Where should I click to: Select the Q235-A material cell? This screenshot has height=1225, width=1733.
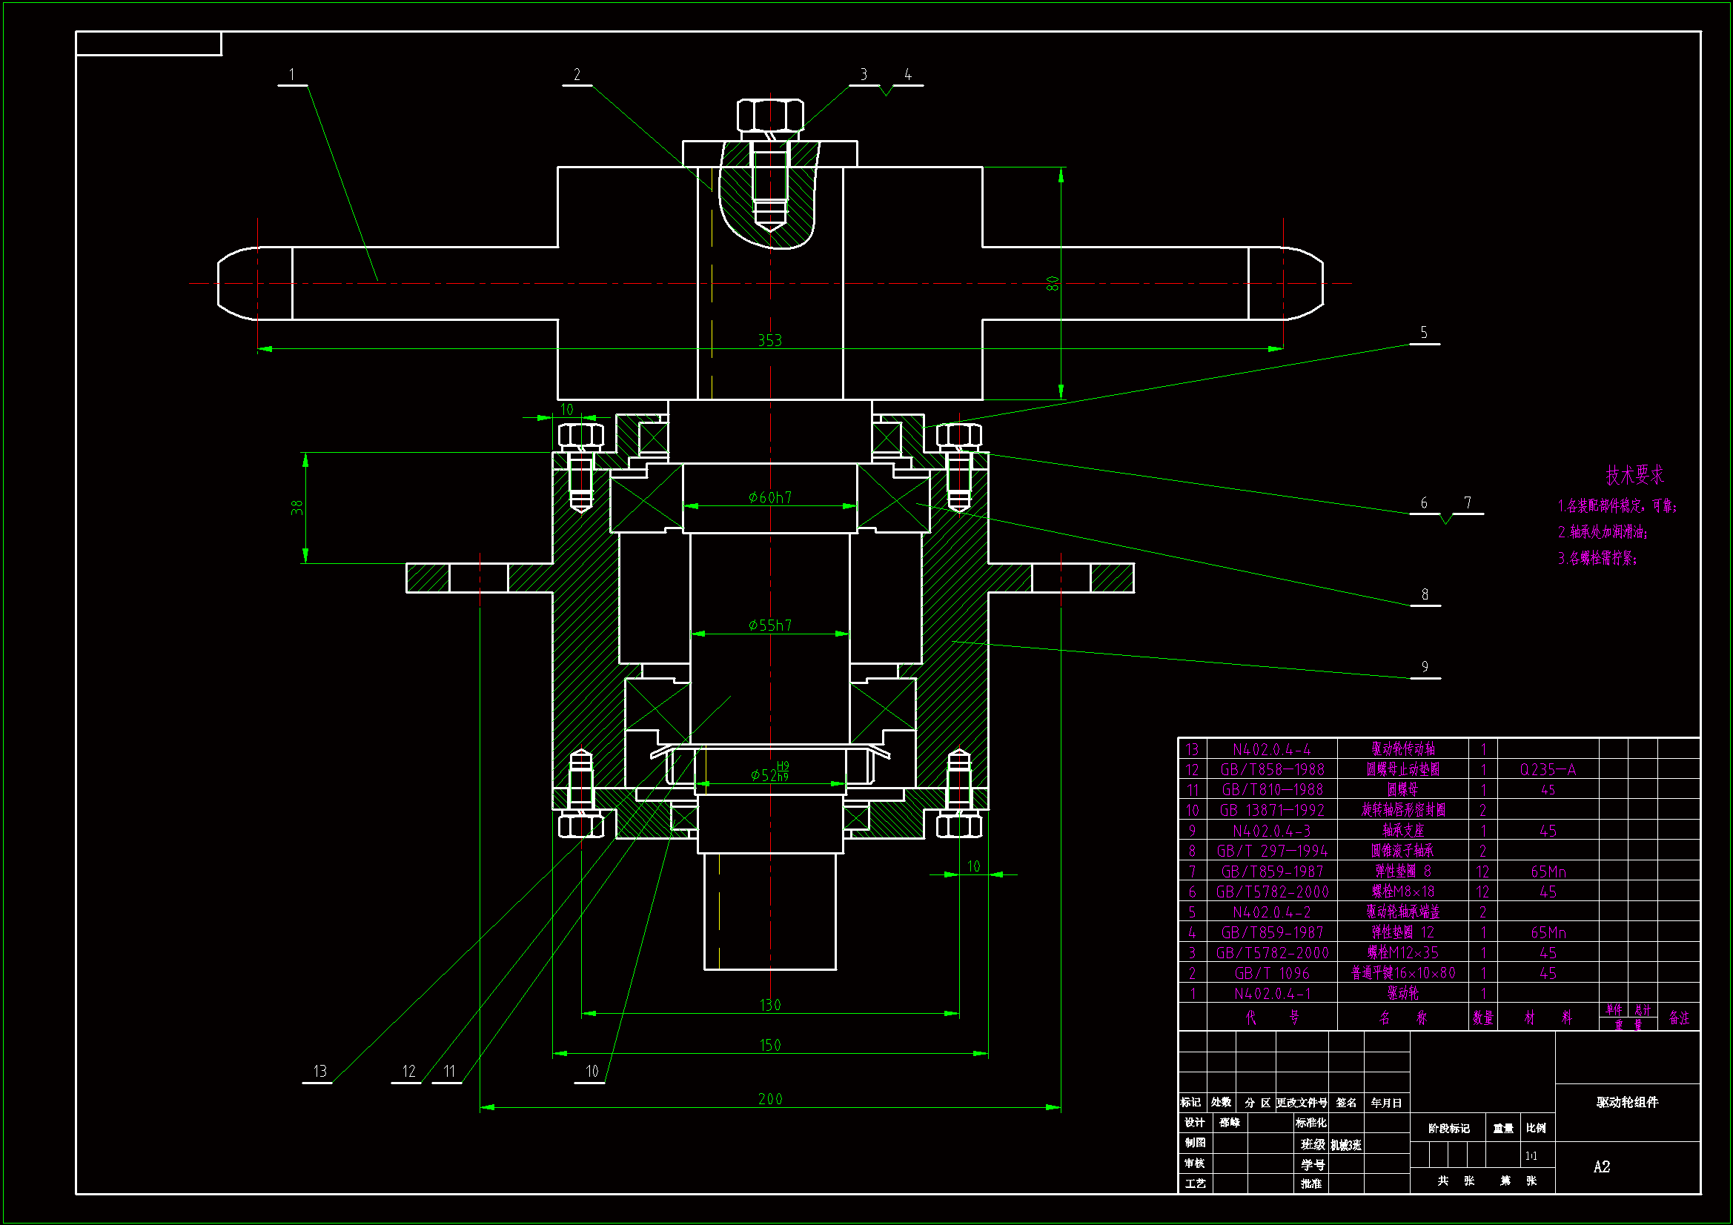click(x=1548, y=770)
